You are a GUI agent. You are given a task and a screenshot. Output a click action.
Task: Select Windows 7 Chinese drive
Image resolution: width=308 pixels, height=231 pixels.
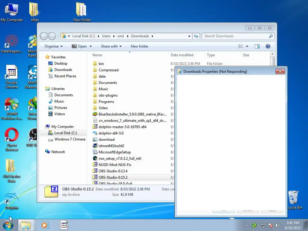point(67,139)
